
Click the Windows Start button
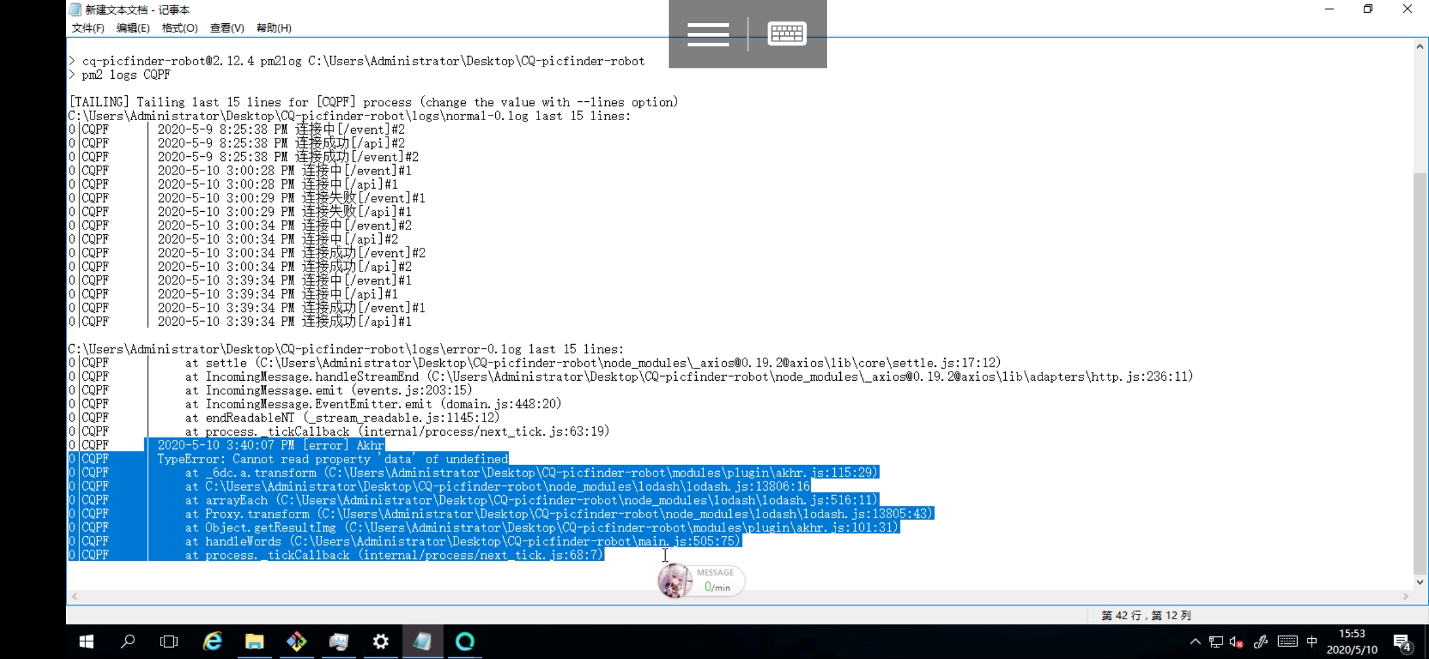[86, 642]
